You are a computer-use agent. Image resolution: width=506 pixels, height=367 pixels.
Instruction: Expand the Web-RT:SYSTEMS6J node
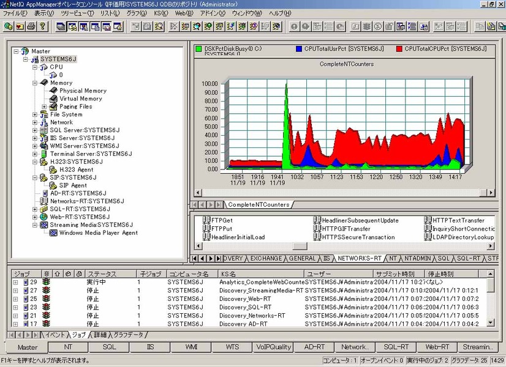[35, 217]
